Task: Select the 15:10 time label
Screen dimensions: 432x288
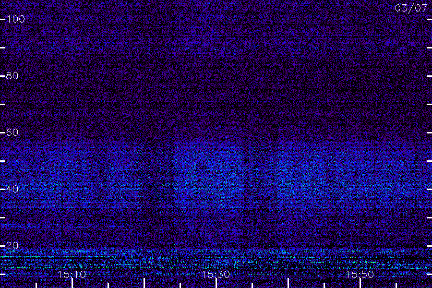Action: 72,275
